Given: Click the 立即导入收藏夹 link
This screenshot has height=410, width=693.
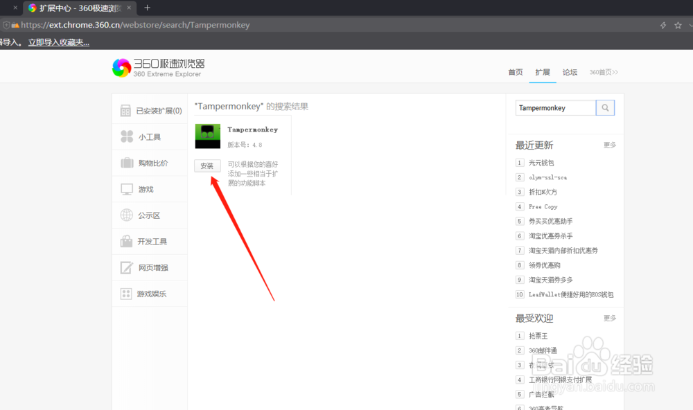Looking at the screenshot, I should 59,42.
